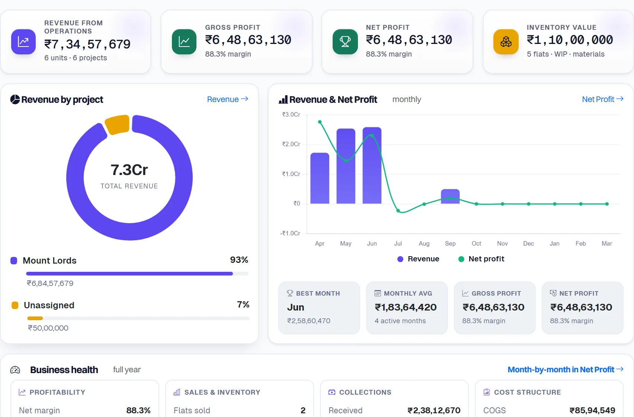Click the Mount Lords 93% progress bar
634x417 pixels.
(x=137, y=274)
